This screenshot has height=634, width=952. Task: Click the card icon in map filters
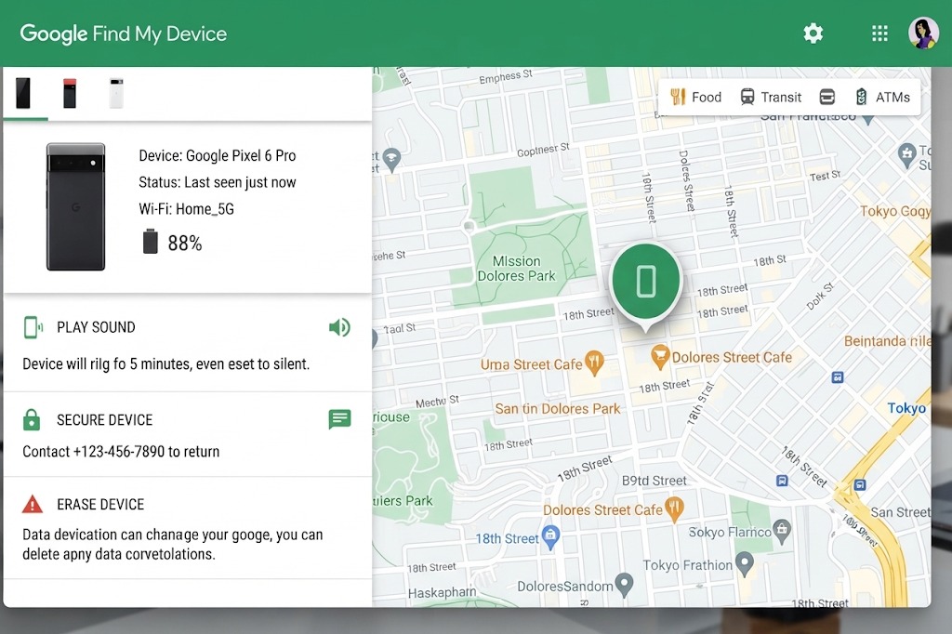(x=826, y=98)
